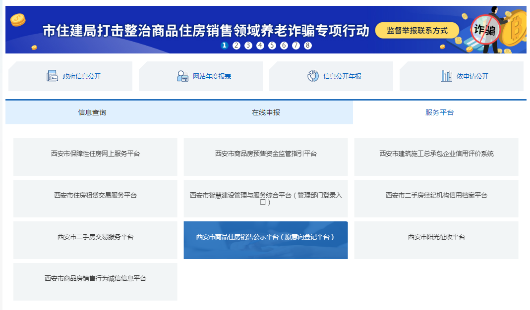Image resolution: width=530 pixels, height=310 pixels.
Task: Open 西安市二手房经纪机构信用档案平台
Action: pos(436,198)
